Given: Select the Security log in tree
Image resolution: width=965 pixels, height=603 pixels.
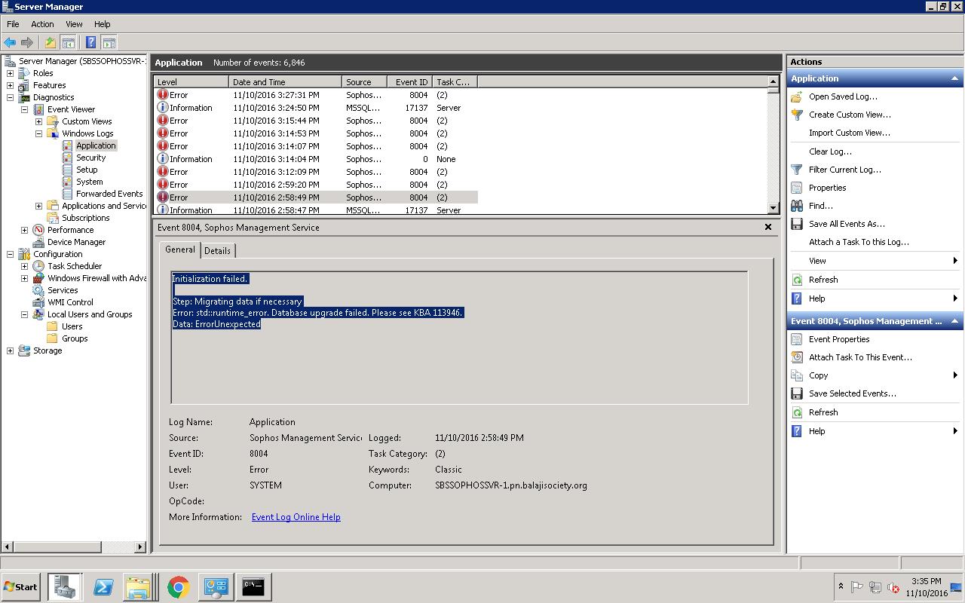Looking at the screenshot, I should point(90,158).
